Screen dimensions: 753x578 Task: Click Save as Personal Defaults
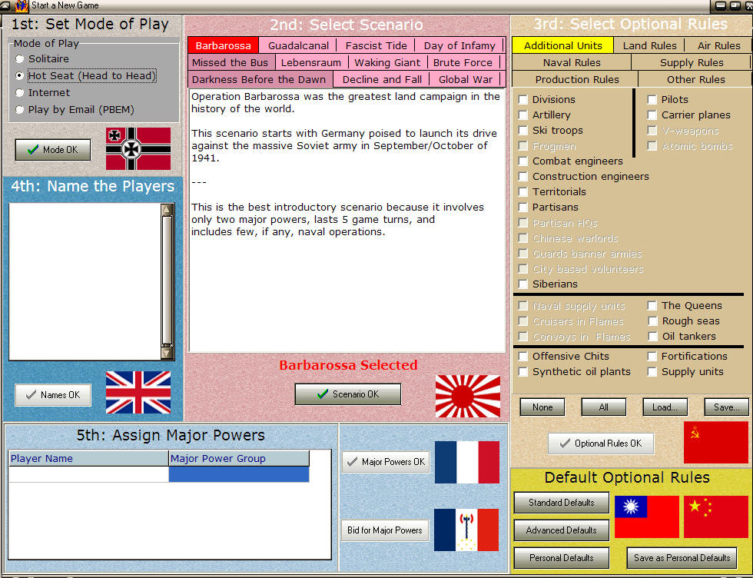pyautogui.click(x=682, y=558)
